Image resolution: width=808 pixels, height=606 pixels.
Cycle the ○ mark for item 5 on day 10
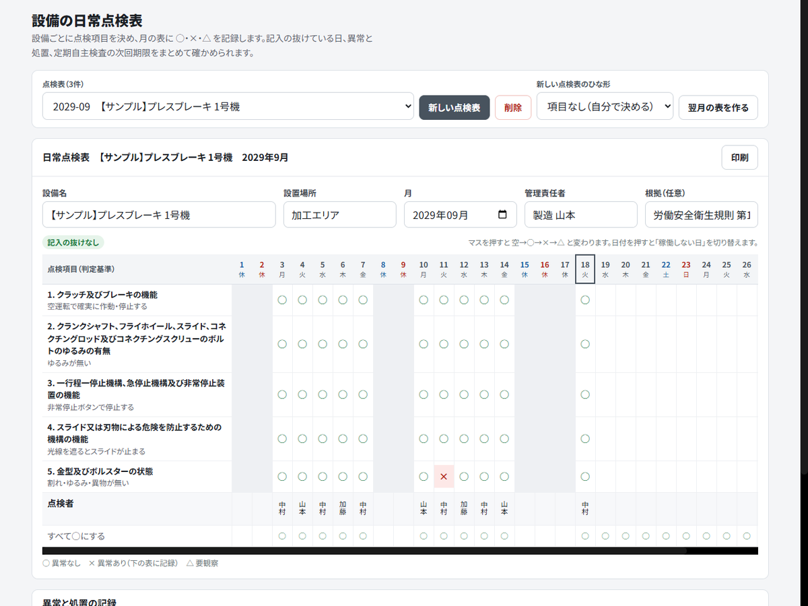tap(424, 477)
